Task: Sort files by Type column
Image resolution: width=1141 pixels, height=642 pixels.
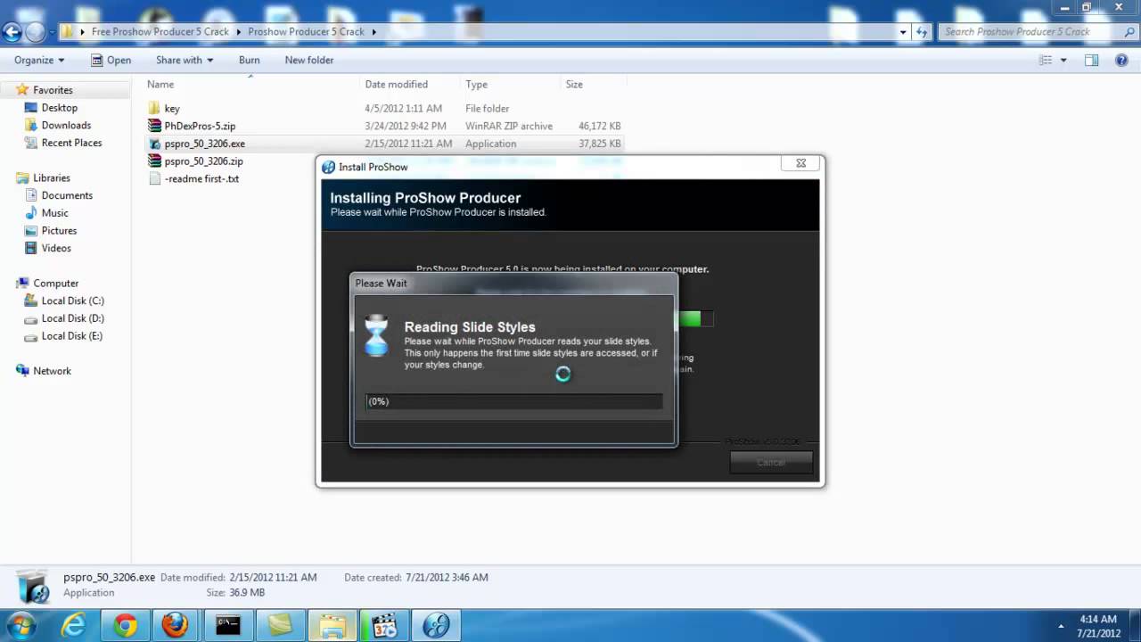Action: tap(476, 84)
